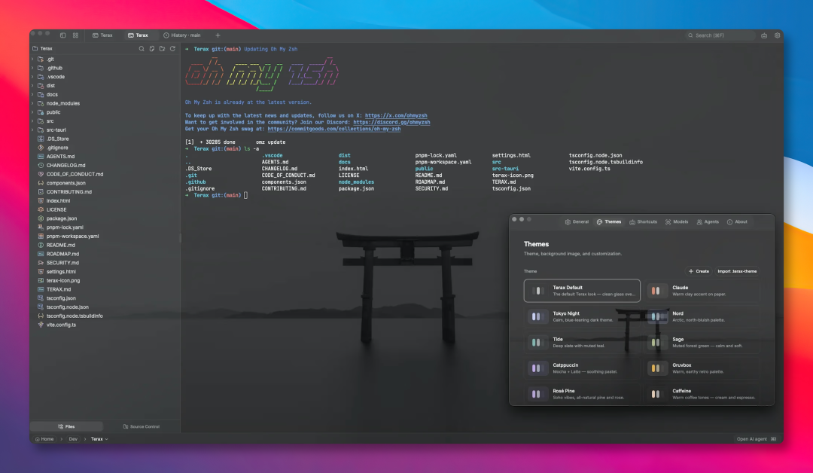
Task: Select Claude theme
Action: [x=702, y=291]
